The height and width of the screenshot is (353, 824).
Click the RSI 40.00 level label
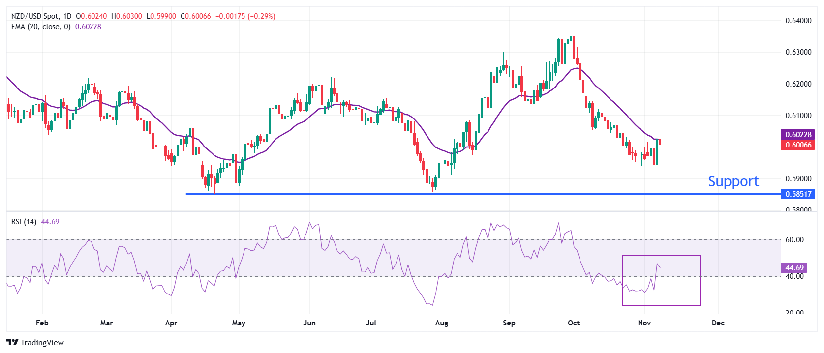[794, 276]
